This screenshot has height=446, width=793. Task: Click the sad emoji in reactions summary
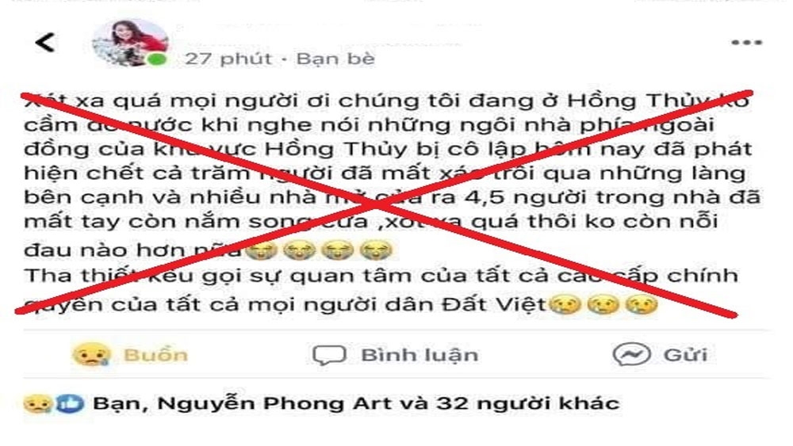coord(38,403)
